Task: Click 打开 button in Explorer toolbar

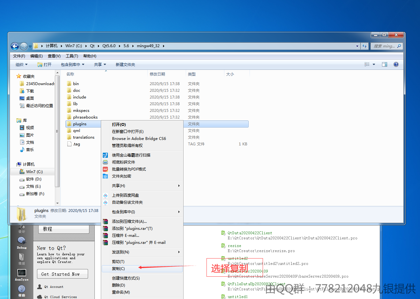Action: [x=44, y=64]
